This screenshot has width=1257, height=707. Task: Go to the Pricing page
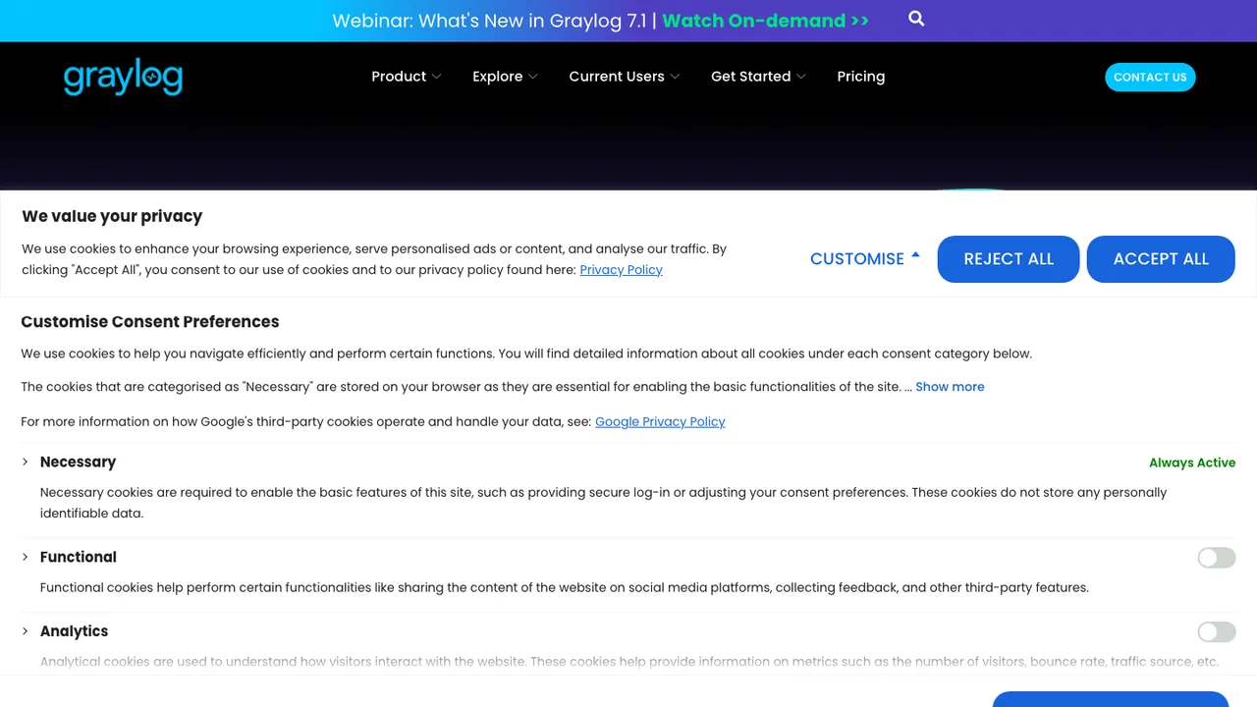click(861, 77)
